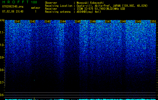Click the cyan signal level strip at bottom

click(x=81, y=99)
